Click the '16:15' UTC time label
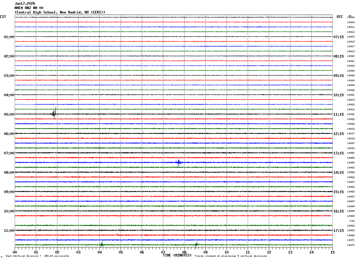The height and width of the screenshot is (260, 356). [339, 211]
